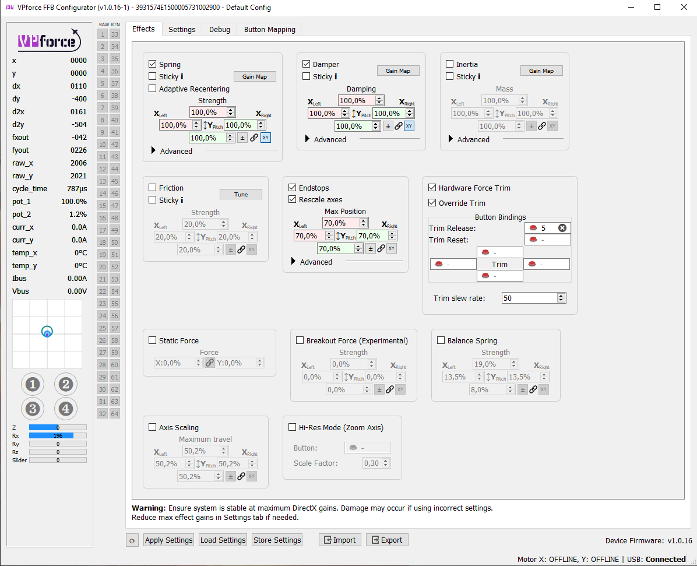Disable the Spring effect checkbox
The height and width of the screenshot is (566, 697).
[x=153, y=64]
